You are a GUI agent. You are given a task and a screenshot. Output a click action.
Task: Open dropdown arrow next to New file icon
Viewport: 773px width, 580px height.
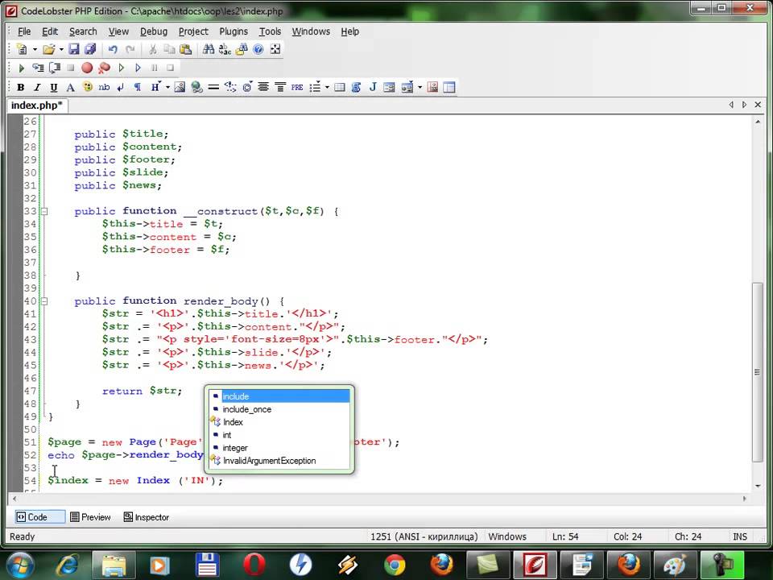coord(34,49)
